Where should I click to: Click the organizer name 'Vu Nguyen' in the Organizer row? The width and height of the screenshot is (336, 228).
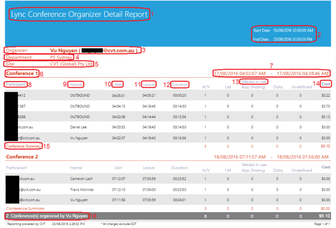(x=64, y=51)
